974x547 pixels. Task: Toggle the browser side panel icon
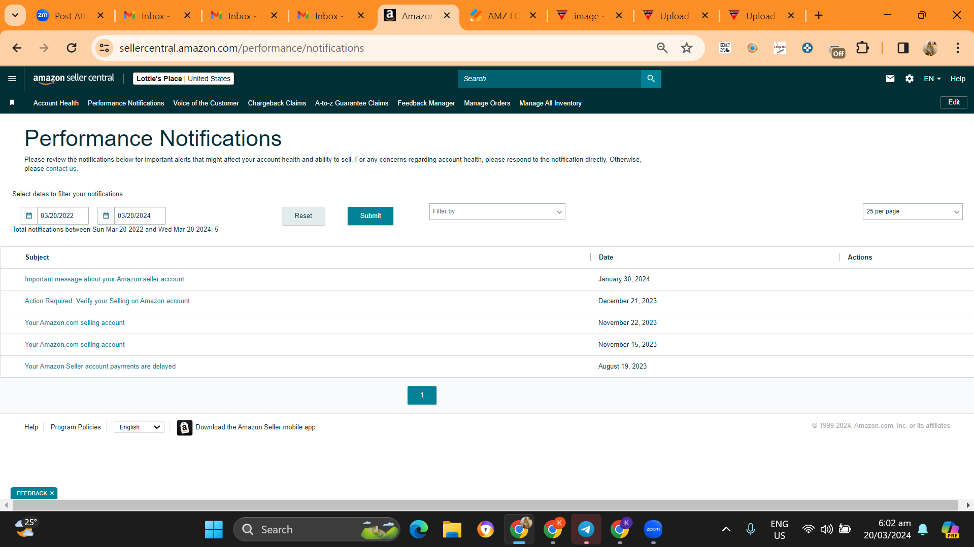point(903,48)
